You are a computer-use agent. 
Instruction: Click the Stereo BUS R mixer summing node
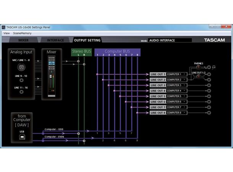pos(84,64)
